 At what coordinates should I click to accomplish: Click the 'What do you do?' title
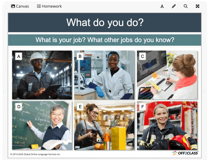105,23
